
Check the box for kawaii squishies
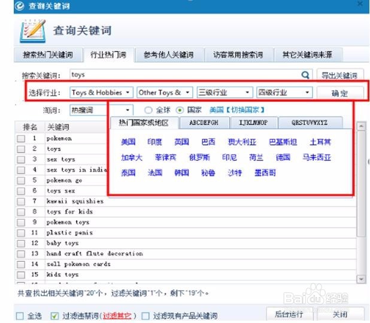21,201
